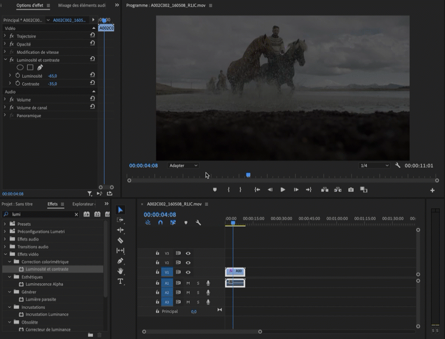The height and width of the screenshot is (339, 445).
Task: Select the Razor tool in the toolbar
Action: 121,241
